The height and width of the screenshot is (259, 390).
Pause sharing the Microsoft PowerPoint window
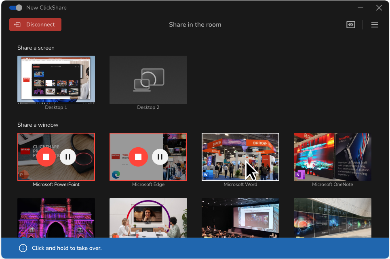pos(68,157)
